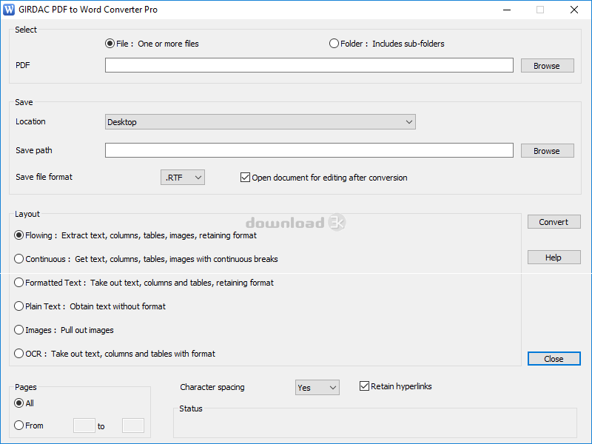Click the 'to' end page field
This screenshot has width=592, height=444.
tap(133, 425)
